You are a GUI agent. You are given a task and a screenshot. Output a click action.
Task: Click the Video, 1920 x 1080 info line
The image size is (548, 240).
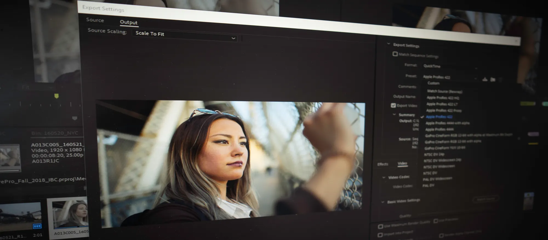[57, 150]
